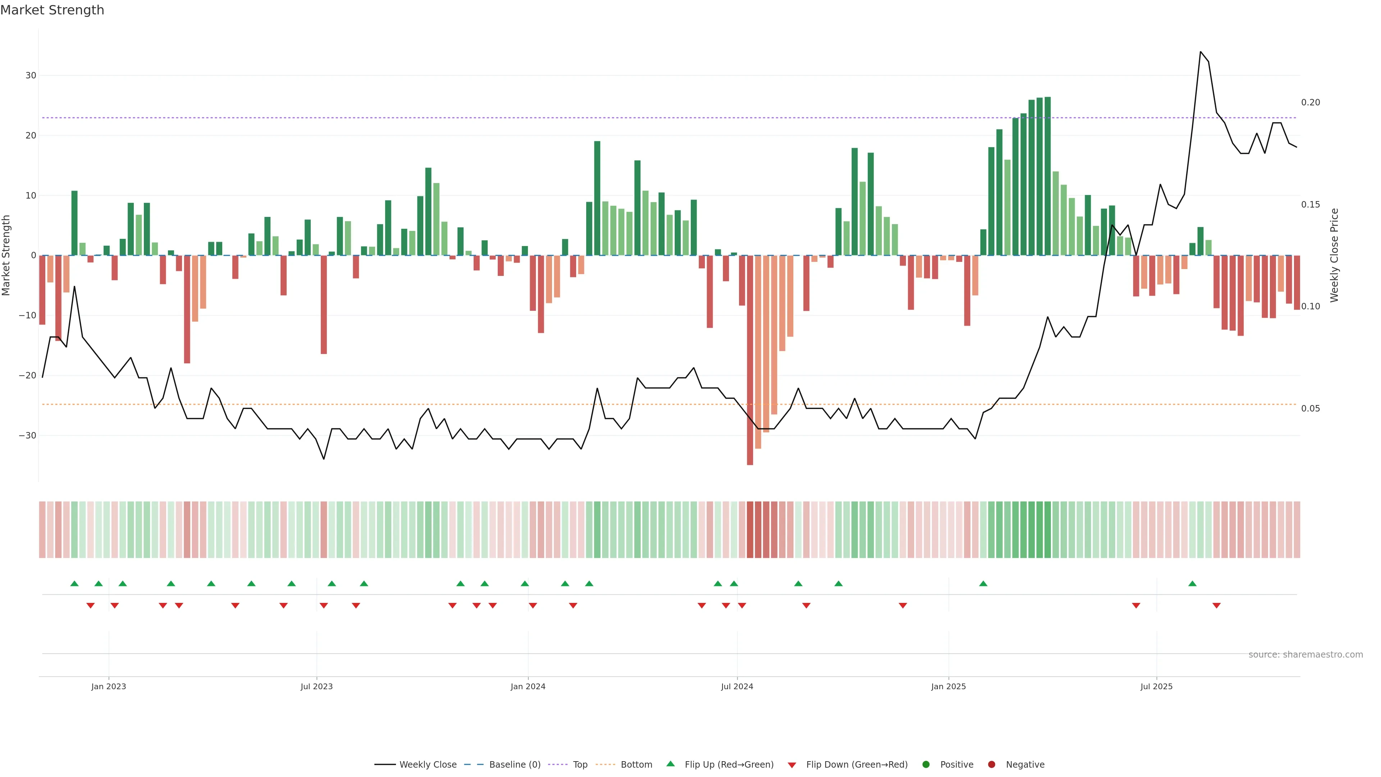The height and width of the screenshot is (777, 1381).
Task: Click the Weekly Close Price axis title
Action: pyautogui.click(x=1334, y=255)
